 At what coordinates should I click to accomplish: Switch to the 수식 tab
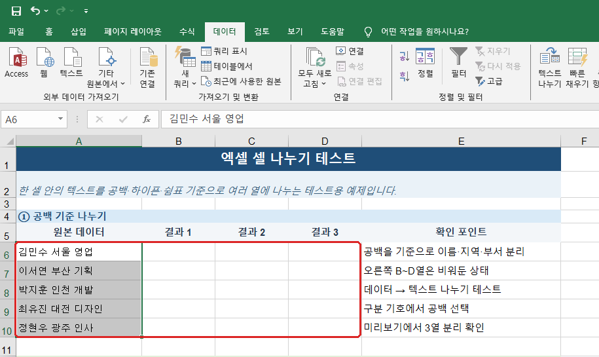click(x=187, y=31)
